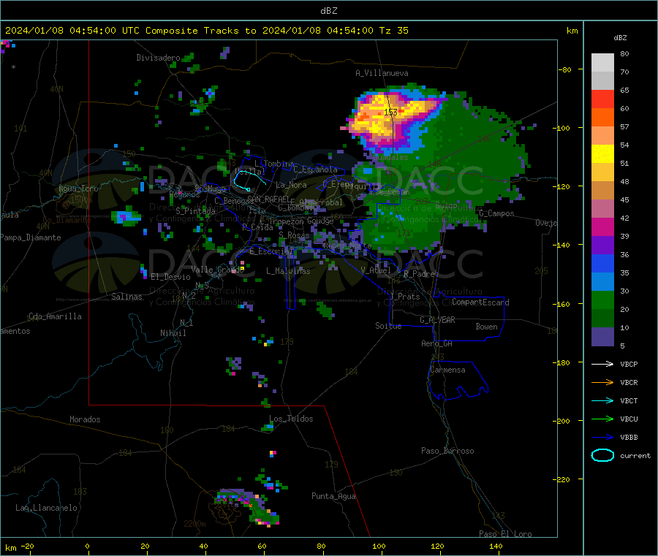Click the Punta_Agua map label
Viewport: 658px width, 556px height.
[x=333, y=496]
